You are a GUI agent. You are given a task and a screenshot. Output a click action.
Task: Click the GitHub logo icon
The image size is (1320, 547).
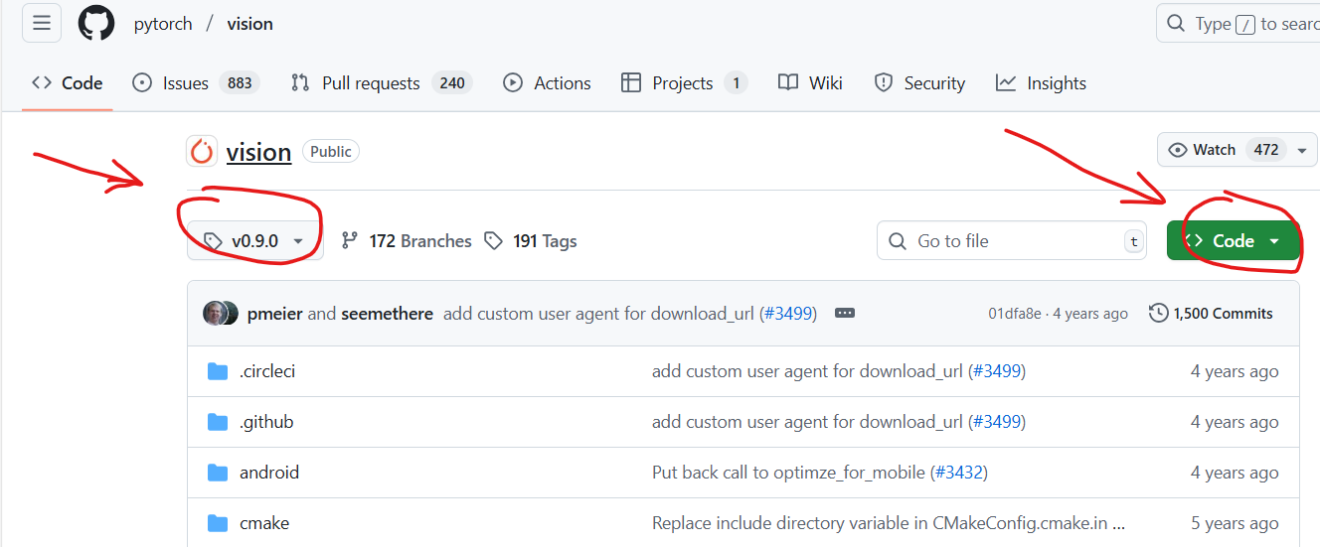pos(96,23)
